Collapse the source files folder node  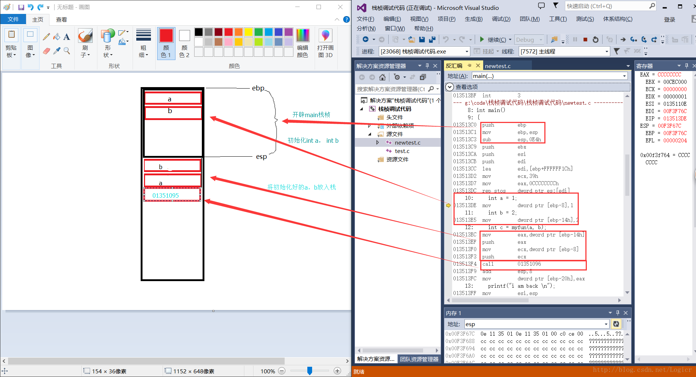[x=370, y=134]
